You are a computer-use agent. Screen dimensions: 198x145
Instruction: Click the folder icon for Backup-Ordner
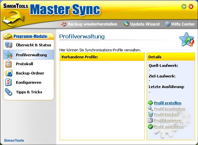pyautogui.click(x=9, y=73)
